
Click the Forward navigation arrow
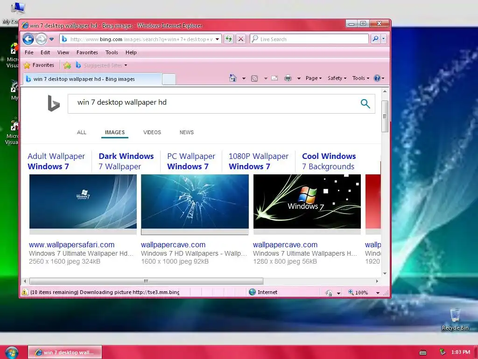[x=41, y=39]
